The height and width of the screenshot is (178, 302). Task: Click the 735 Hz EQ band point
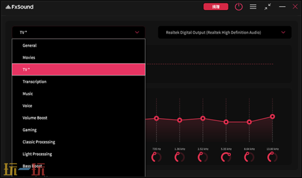click(156, 118)
